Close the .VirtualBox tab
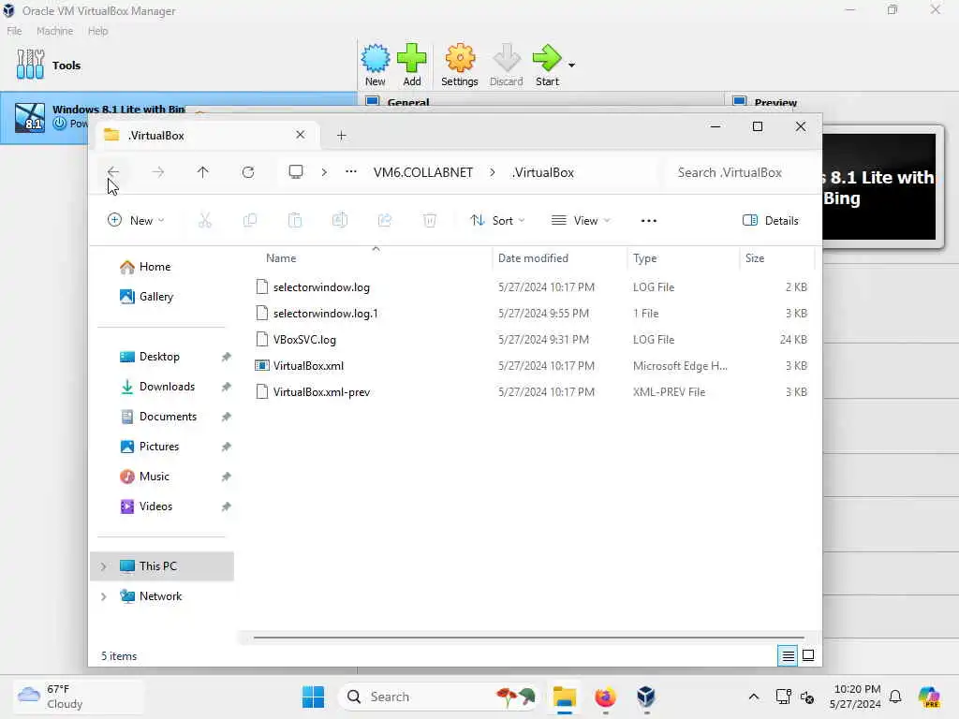The width and height of the screenshot is (959, 719). (x=301, y=135)
